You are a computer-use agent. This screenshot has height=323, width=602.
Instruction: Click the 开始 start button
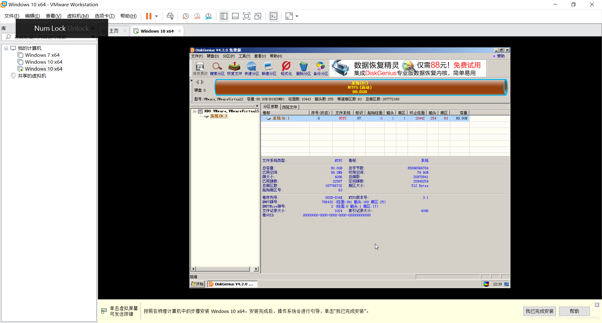197,284
